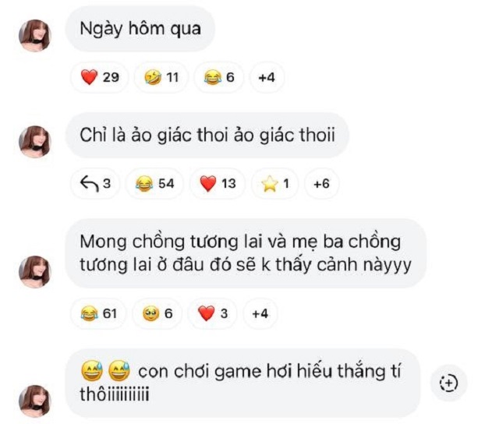Click the laughing reaction with 61 count
This screenshot has width=499, height=424.
click(98, 313)
